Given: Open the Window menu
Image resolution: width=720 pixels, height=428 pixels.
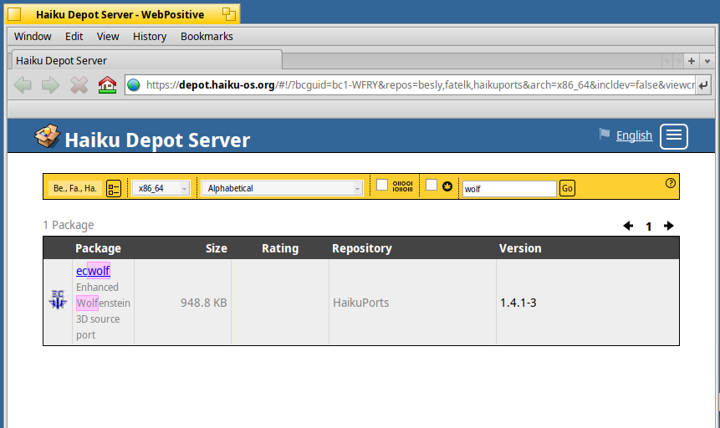Looking at the screenshot, I should (33, 36).
